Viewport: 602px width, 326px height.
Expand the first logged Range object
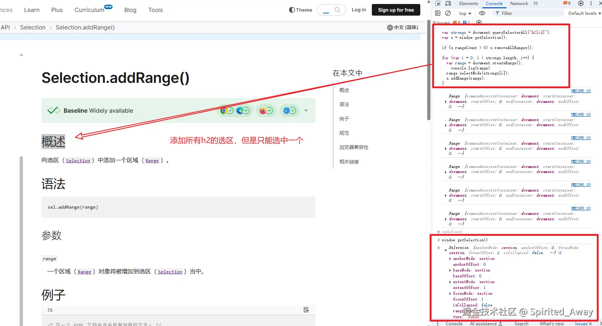(x=446, y=102)
